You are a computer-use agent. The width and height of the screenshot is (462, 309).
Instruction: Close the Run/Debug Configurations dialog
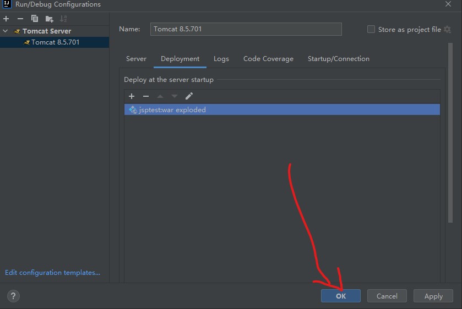tap(448, 4)
